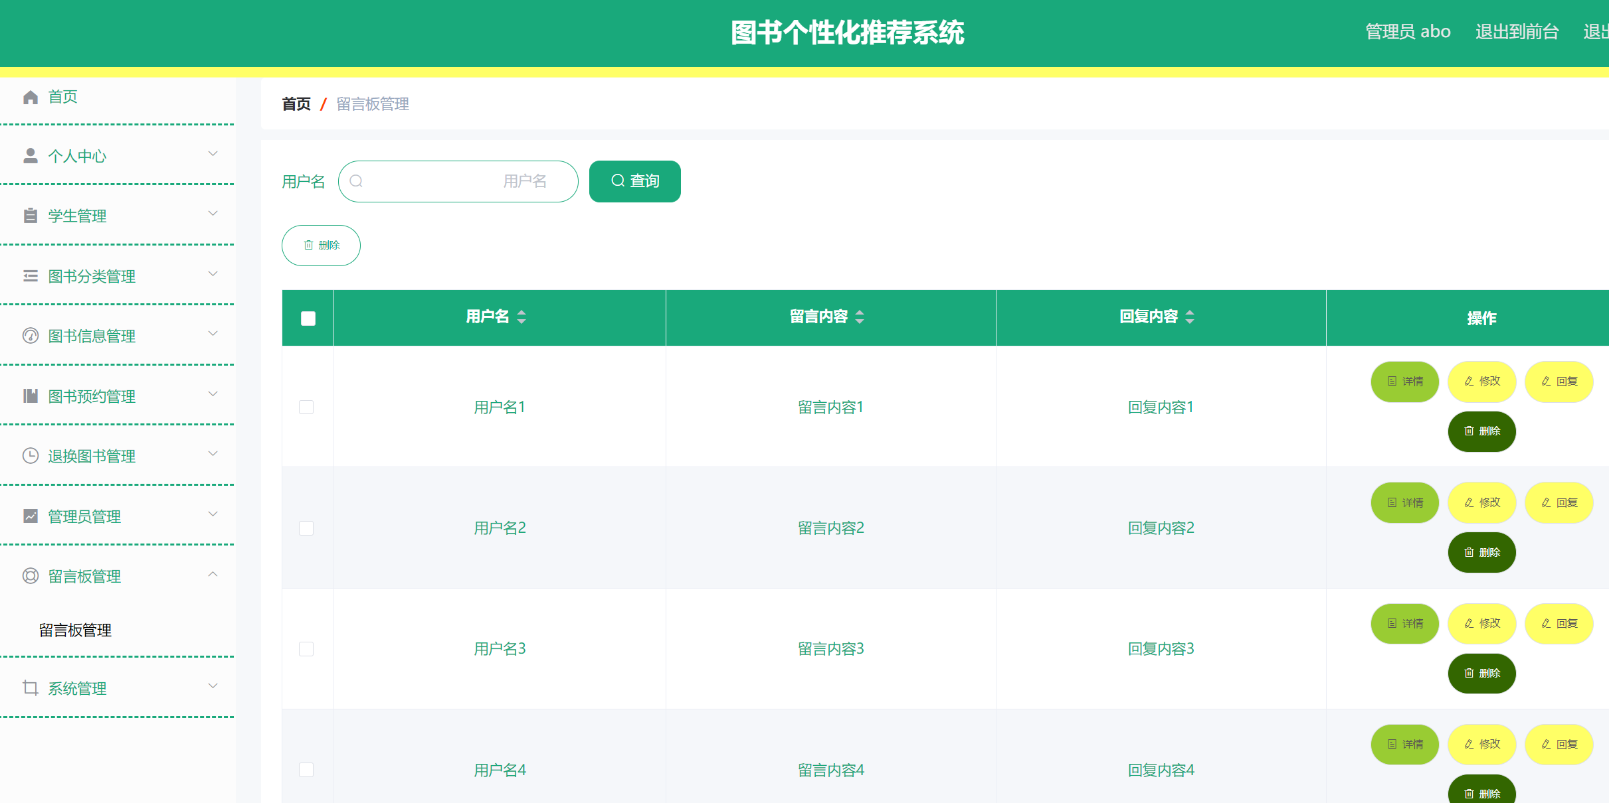Sort table by 留言内容 column arrows

point(860,317)
